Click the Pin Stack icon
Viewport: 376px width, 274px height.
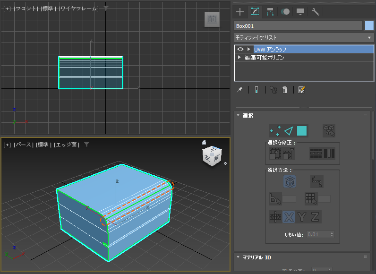point(239,90)
